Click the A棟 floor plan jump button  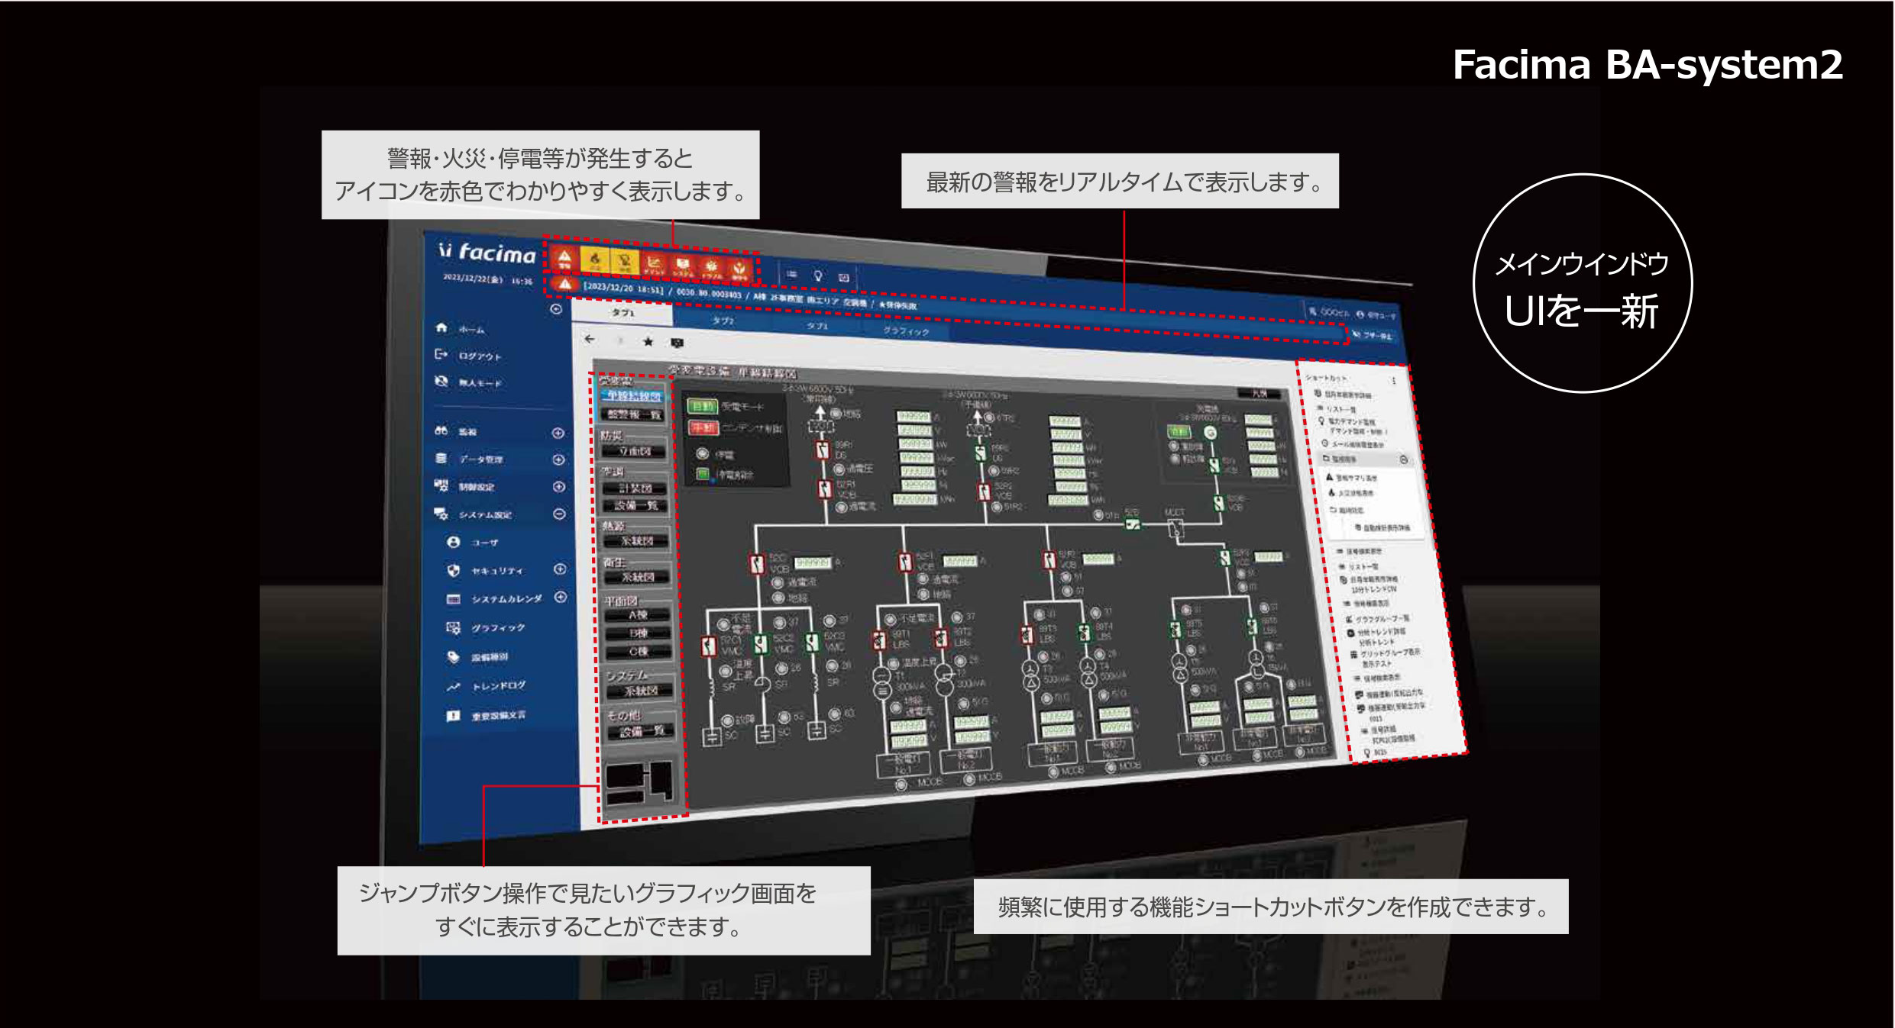(x=638, y=615)
